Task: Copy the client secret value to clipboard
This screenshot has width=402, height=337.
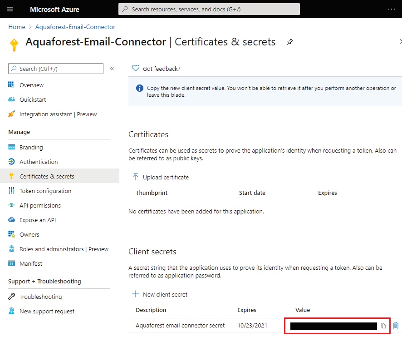Action: (383, 326)
